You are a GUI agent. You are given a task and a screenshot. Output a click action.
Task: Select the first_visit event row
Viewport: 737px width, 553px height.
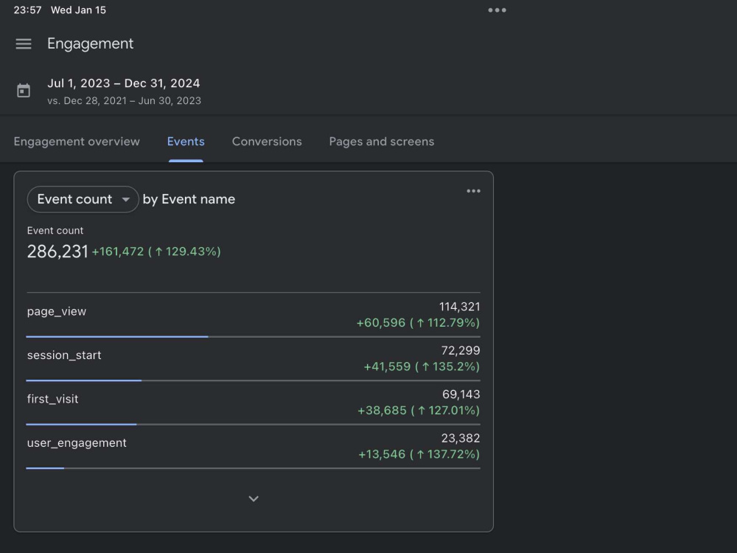click(254, 403)
